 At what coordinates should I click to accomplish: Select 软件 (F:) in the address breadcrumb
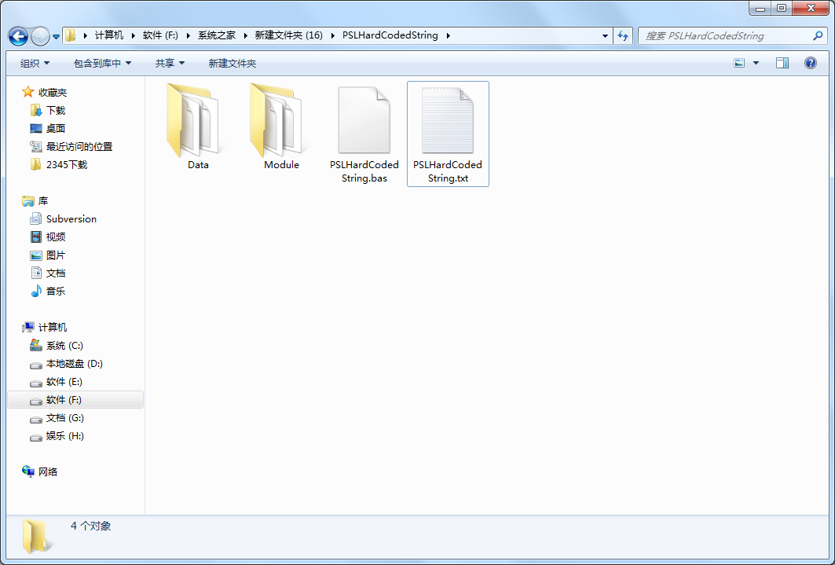[160, 35]
